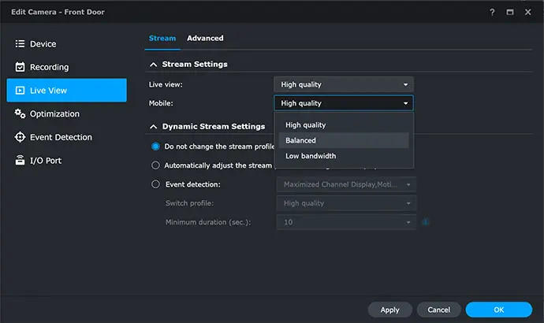Select 'Do not change the stream profile' radio
The height and width of the screenshot is (323, 544).
pos(155,146)
